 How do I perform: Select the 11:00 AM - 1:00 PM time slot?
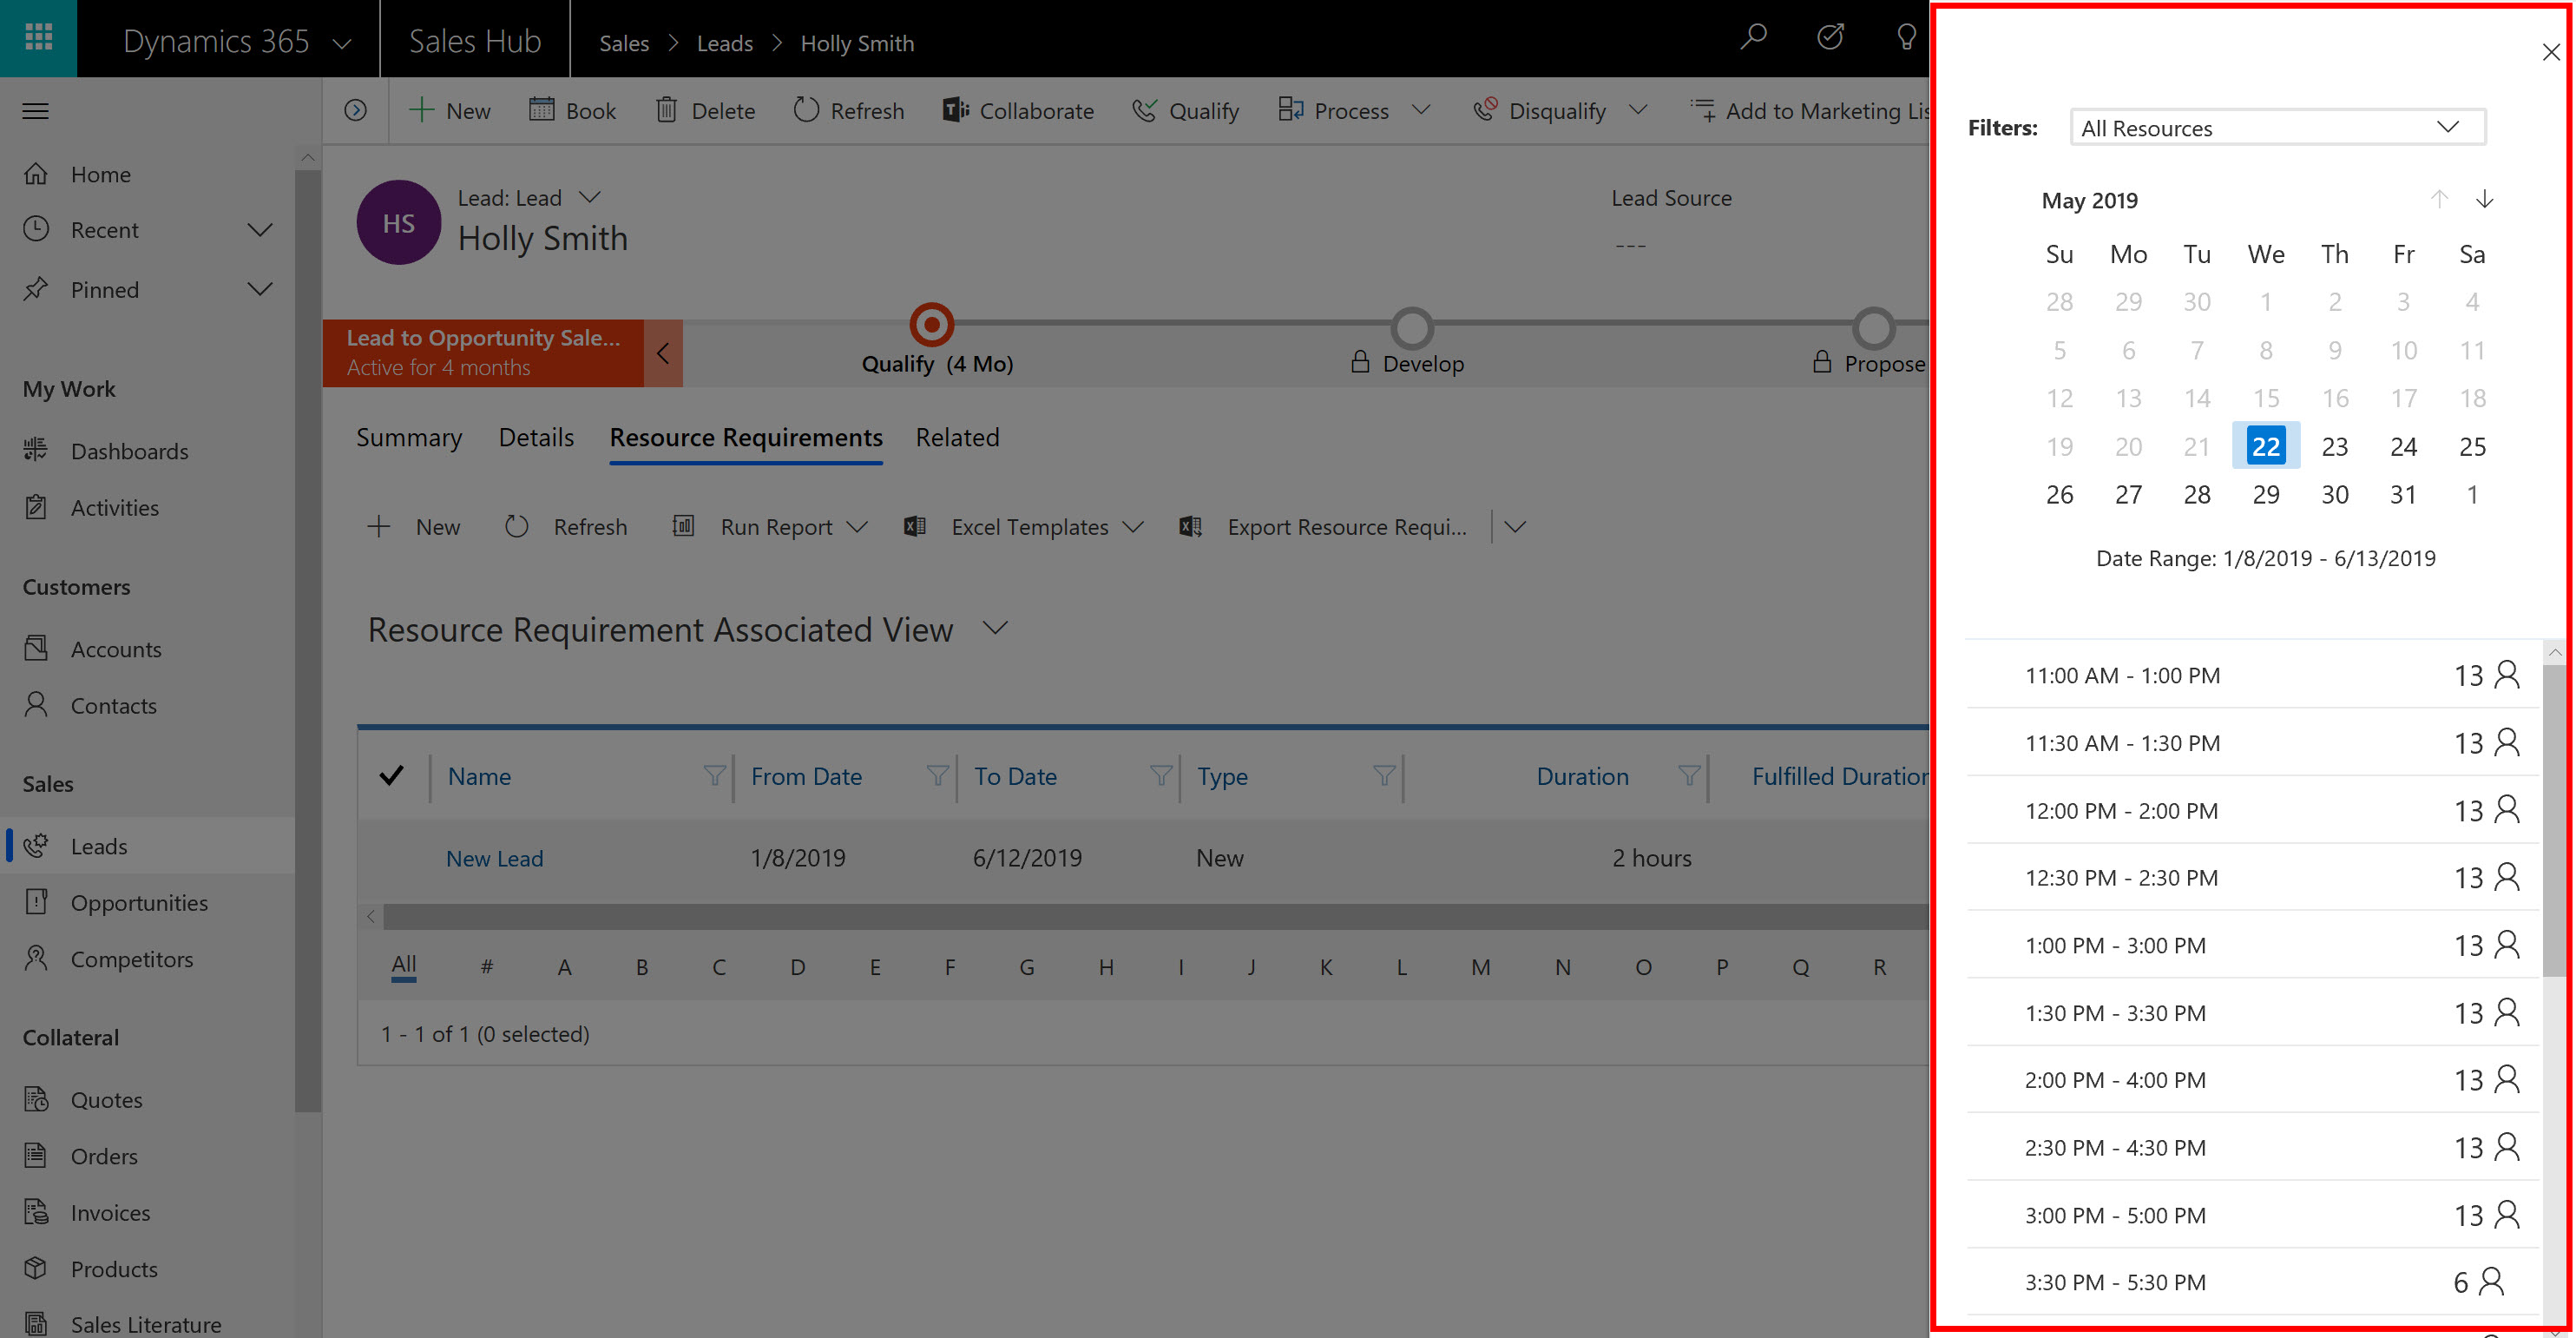coord(2252,675)
